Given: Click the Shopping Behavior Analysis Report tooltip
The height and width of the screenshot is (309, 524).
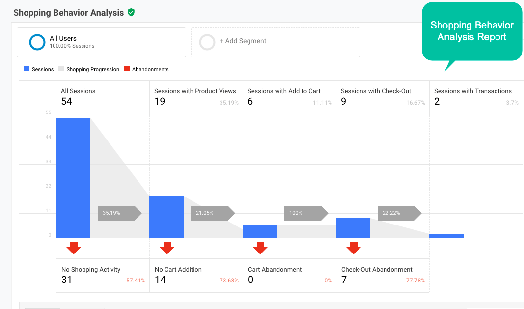Looking at the screenshot, I should coord(471,31).
